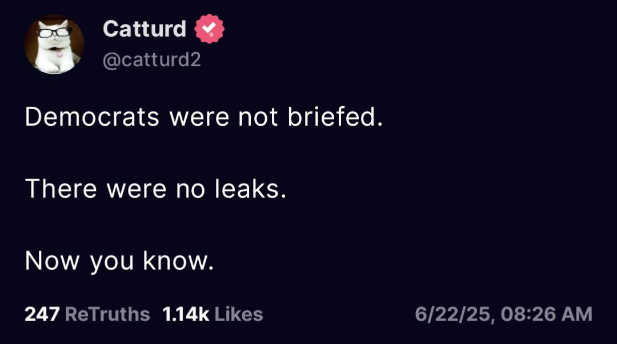Open the ReTruths label
617x344 pixels.
coord(107,314)
